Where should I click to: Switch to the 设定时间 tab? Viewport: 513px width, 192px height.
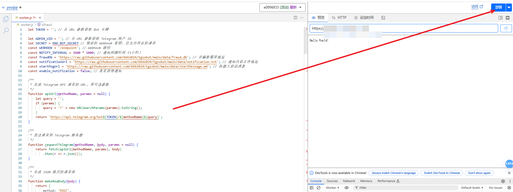click(x=364, y=18)
